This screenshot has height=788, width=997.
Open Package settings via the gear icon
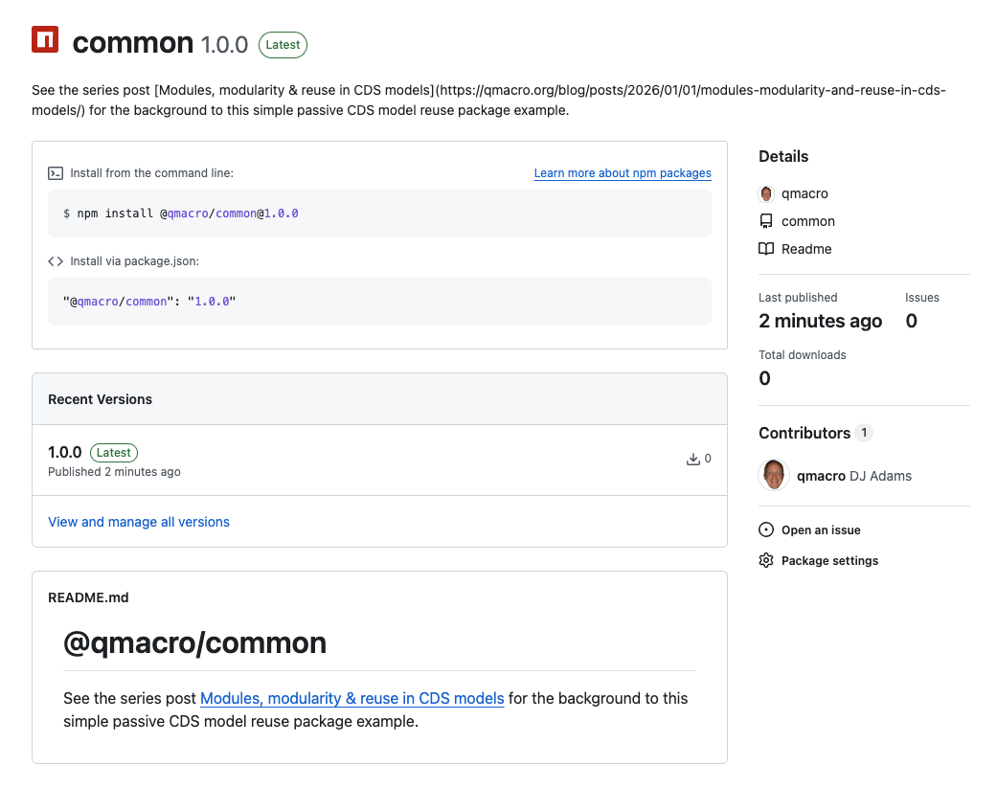765,560
